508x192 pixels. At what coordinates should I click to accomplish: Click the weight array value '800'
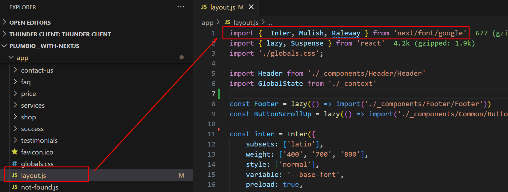pos(350,154)
